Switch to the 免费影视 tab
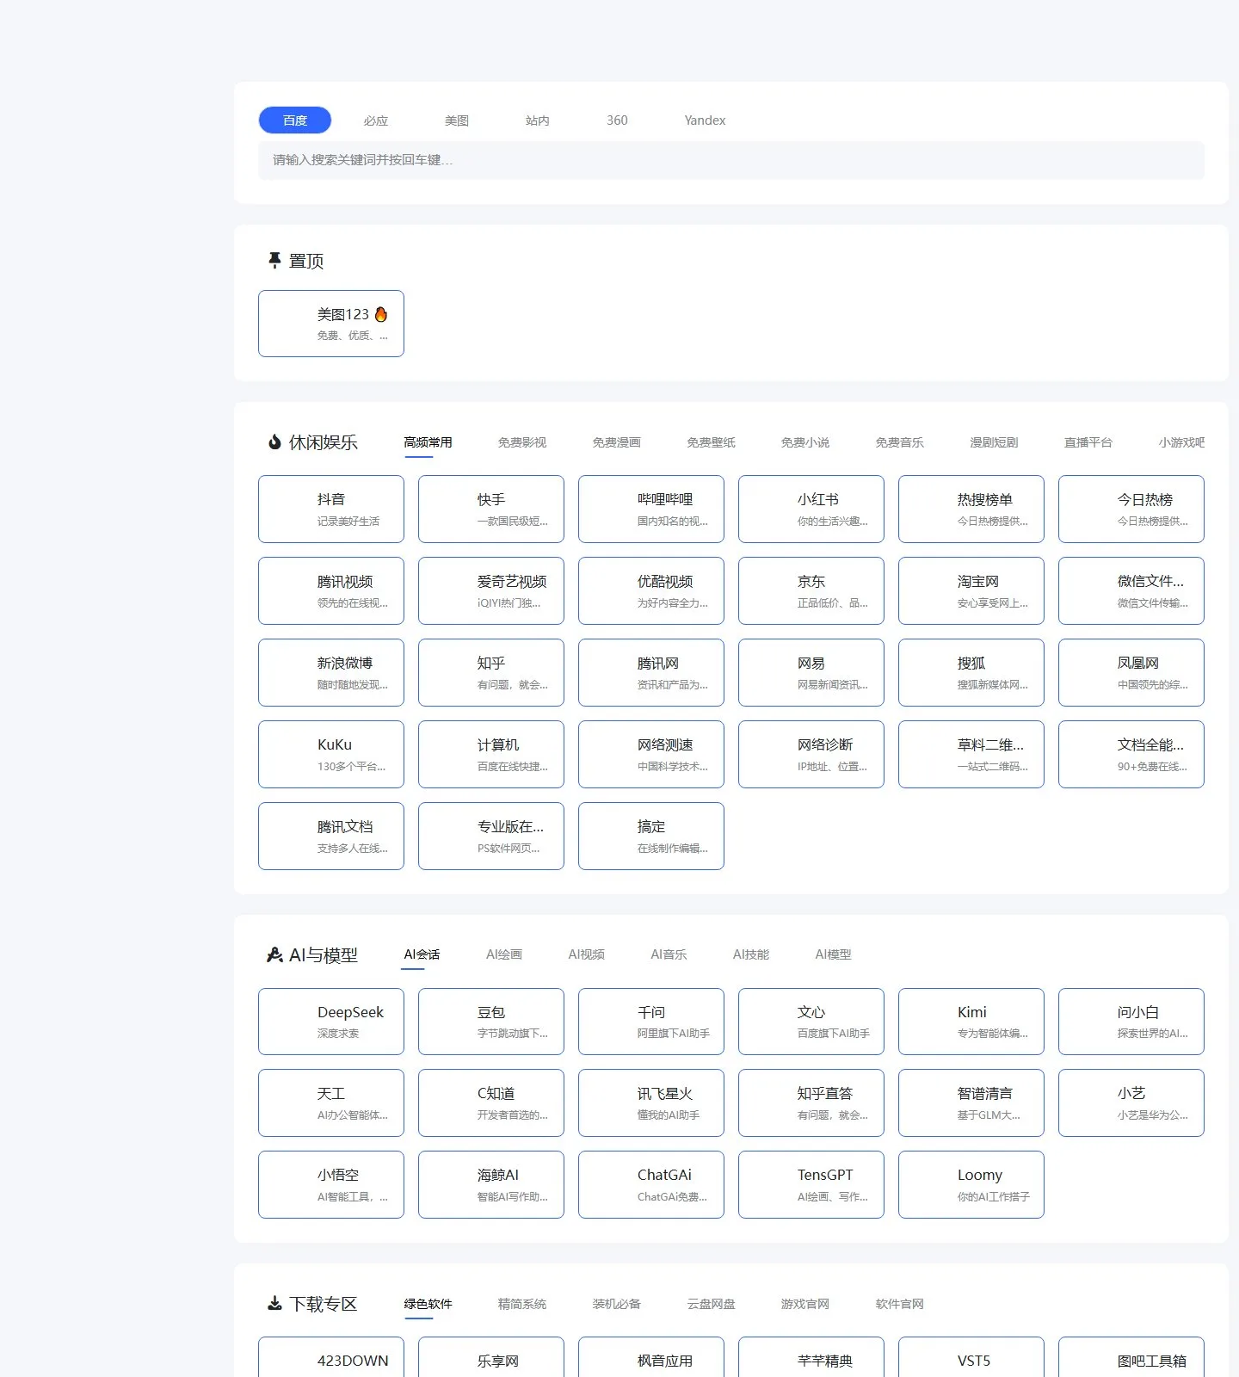Image resolution: width=1239 pixels, height=1377 pixels. 522,442
